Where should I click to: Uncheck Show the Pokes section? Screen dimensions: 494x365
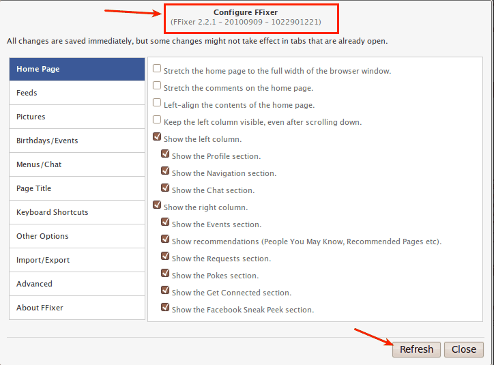pos(165,273)
